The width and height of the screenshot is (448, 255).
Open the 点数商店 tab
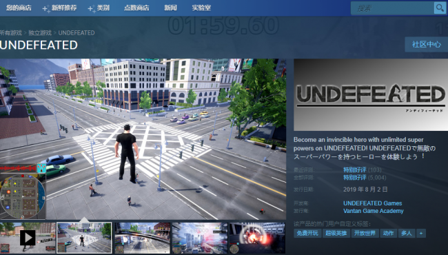click(136, 8)
